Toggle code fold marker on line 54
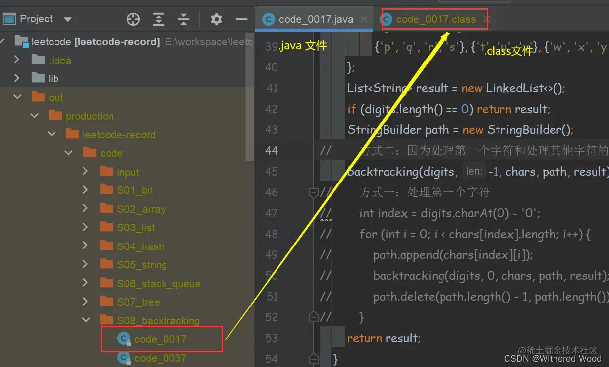The width and height of the screenshot is (609, 367). (313, 359)
